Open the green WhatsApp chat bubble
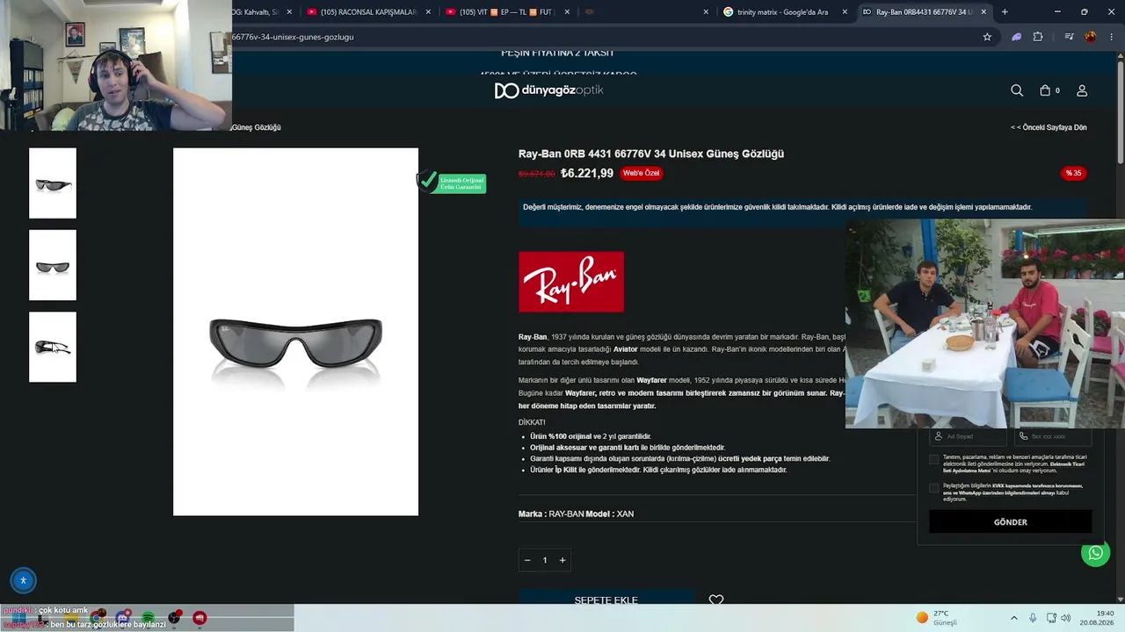The width and height of the screenshot is (1125, 632). [1095, 553]
